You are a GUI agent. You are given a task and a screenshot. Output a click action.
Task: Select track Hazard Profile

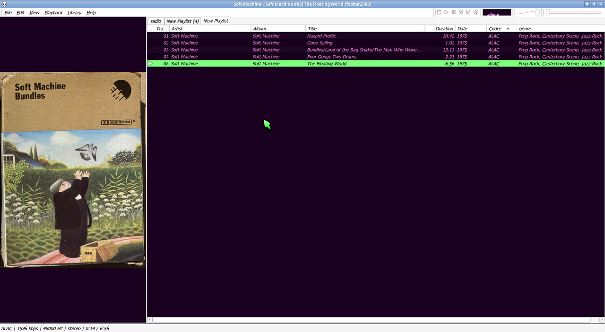[x=376, y=36]
